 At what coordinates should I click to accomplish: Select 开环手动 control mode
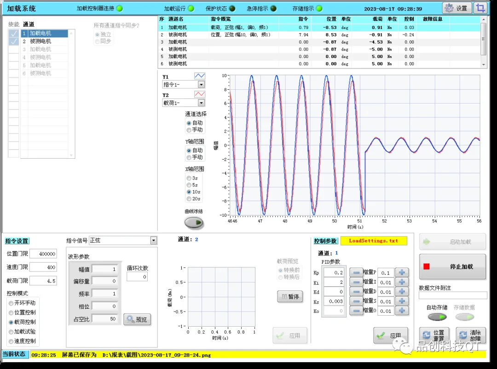pos(22,303)
